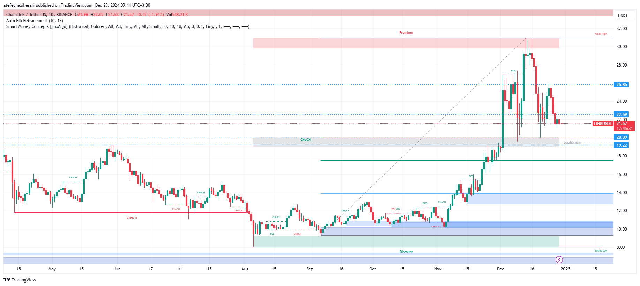Click the Jun label on time axis
640x286 pixels.
117,269
